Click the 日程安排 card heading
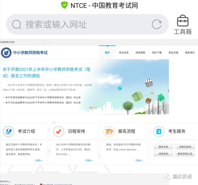The width and height of the screenshot is (198, 185). click(x=76, y=131)
